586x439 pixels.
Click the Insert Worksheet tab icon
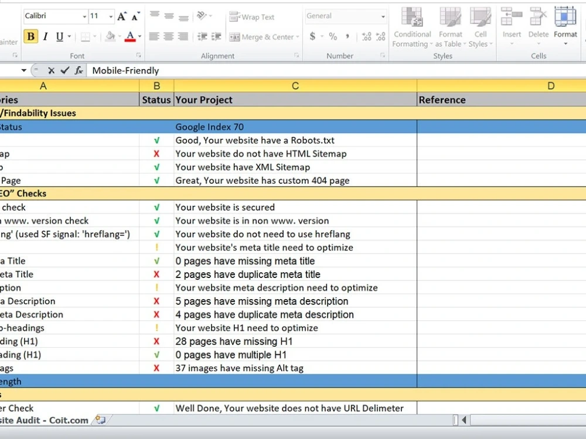pyautogui.click(x=100, y=420)
